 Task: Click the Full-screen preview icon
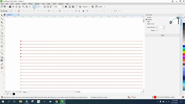[66, 7]
